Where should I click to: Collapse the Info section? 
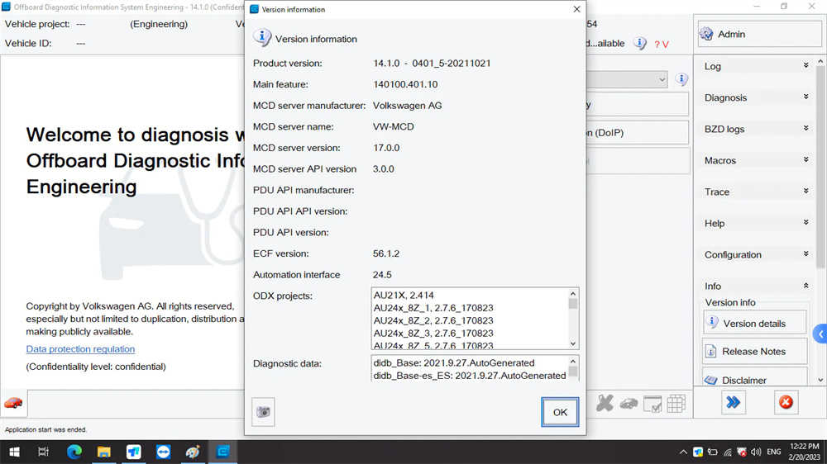(x=756, y=286)
